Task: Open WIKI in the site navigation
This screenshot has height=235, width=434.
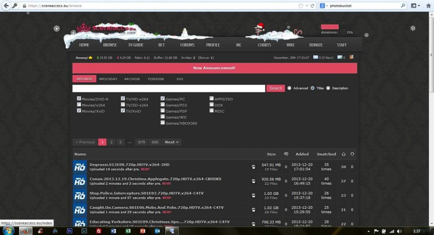Action: coord(290,45)
